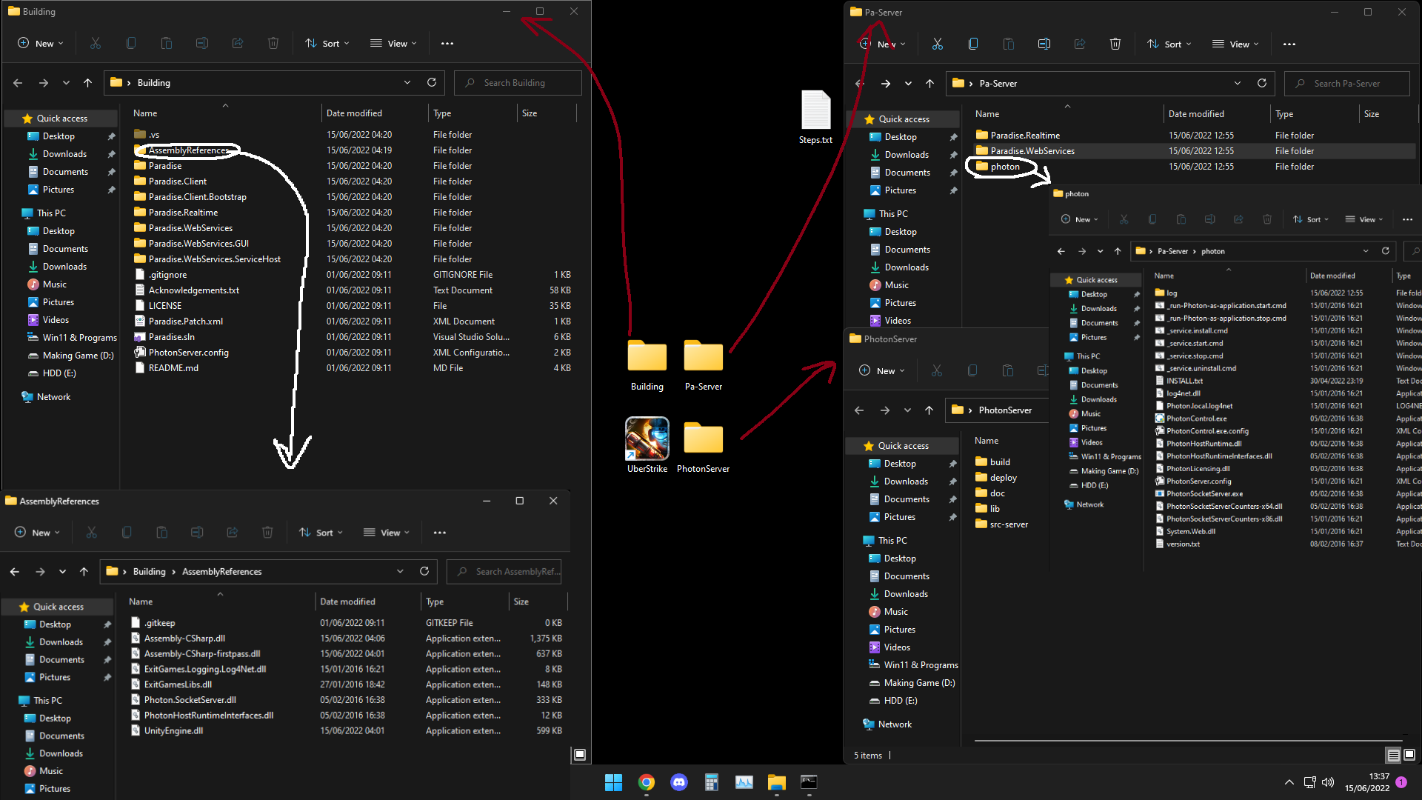Click the Cut icon in Pa-Server window toolbar
Image resolution: width=1422 pixels, height=800 pixels.
pos(938,44)
